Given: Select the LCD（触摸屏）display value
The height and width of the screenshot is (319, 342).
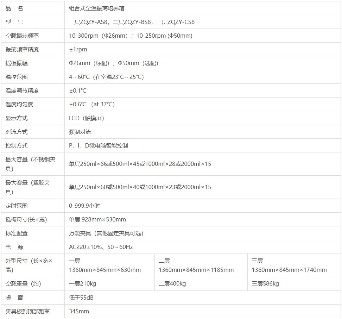Looking at the screenshot, I should point(87,118).
